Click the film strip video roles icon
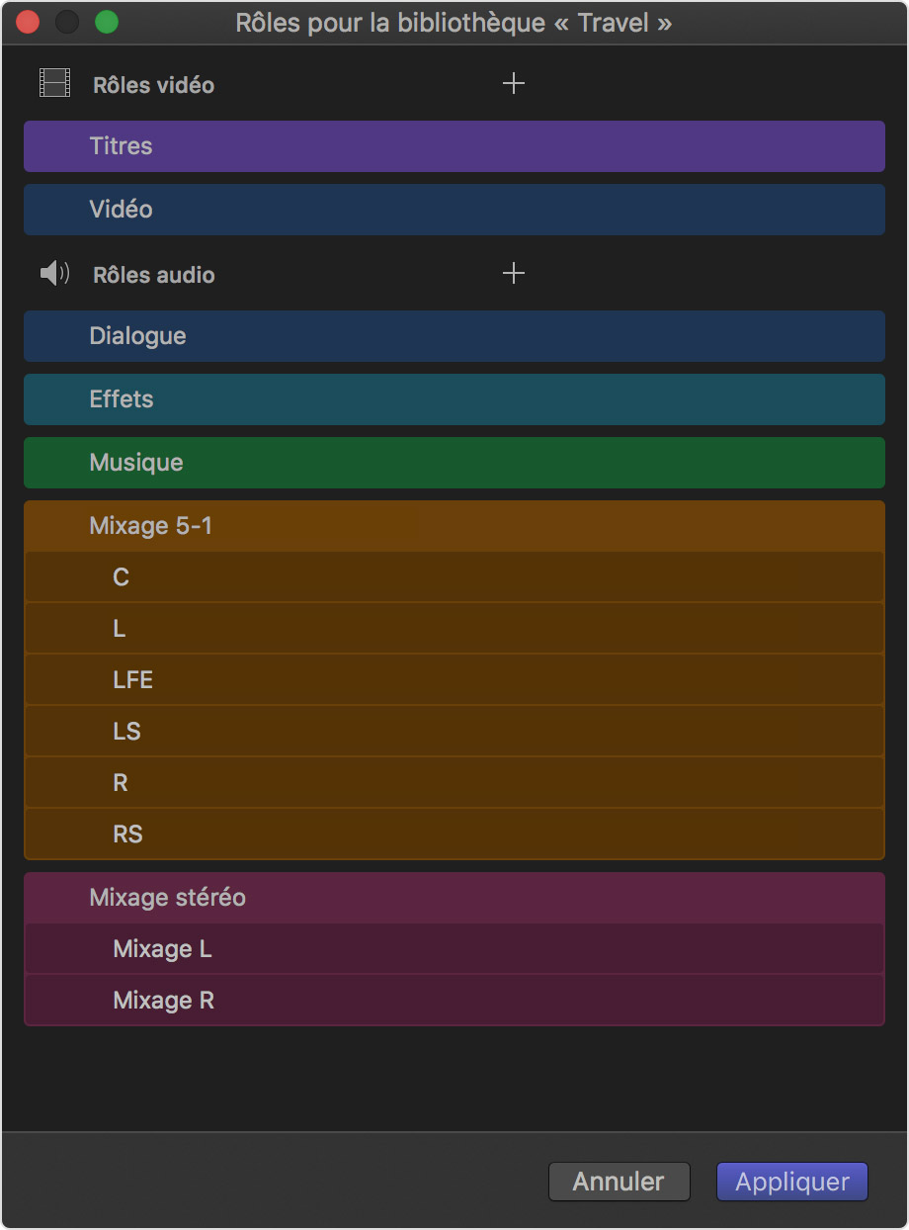Viewport: 909px width, 1230px height. [54, 84]
